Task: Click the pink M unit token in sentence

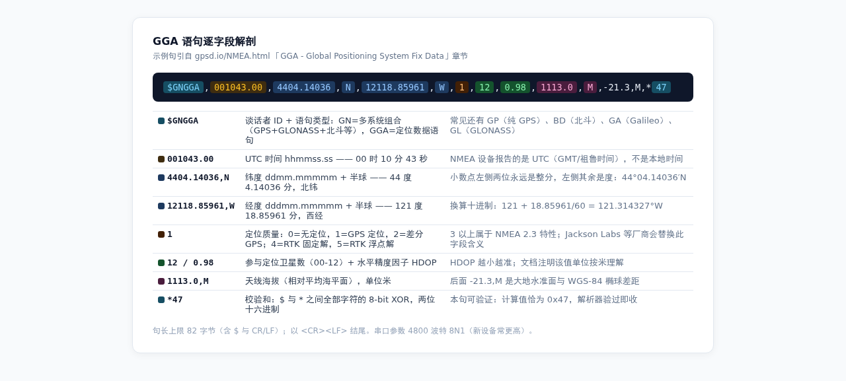Action: (x=590, y=87)
